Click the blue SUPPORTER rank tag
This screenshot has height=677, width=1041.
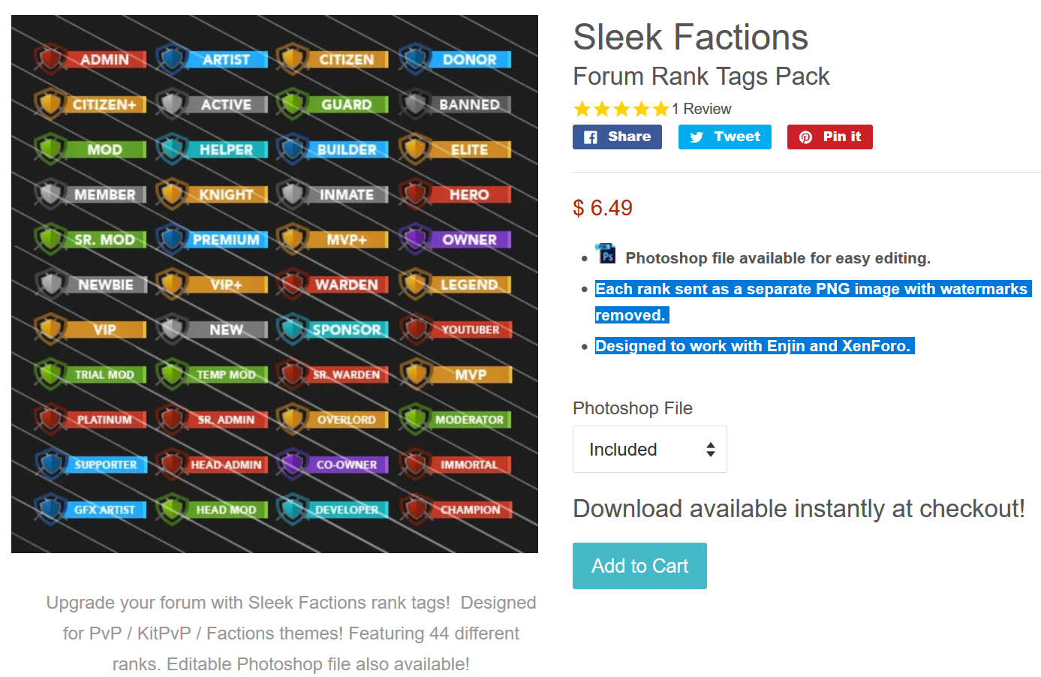[90, 465]
